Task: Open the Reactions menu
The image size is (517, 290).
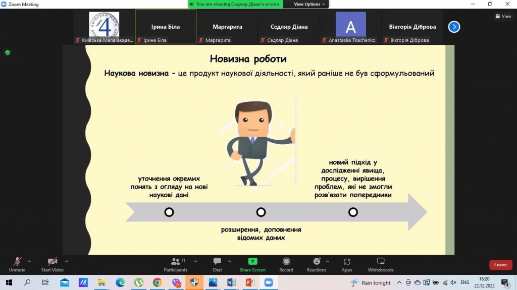Action: 316,265
